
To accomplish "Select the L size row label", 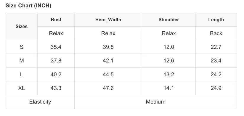I will point(22,74).
